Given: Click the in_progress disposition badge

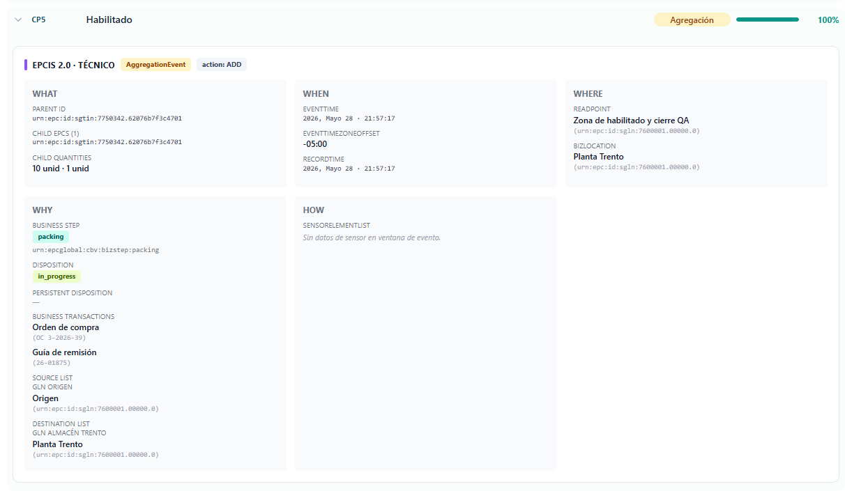Looking at the screenshot, I should (56, 276).
